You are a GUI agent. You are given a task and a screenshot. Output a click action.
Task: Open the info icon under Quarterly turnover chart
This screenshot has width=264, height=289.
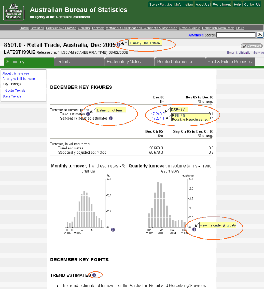(194, 230)
